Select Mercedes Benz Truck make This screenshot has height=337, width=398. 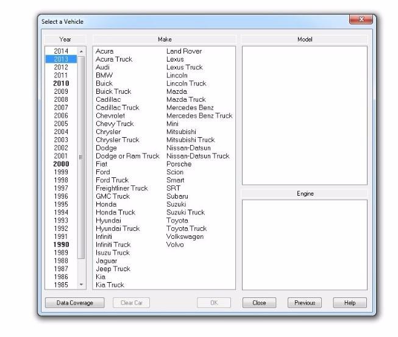click(x=199, y=116)
